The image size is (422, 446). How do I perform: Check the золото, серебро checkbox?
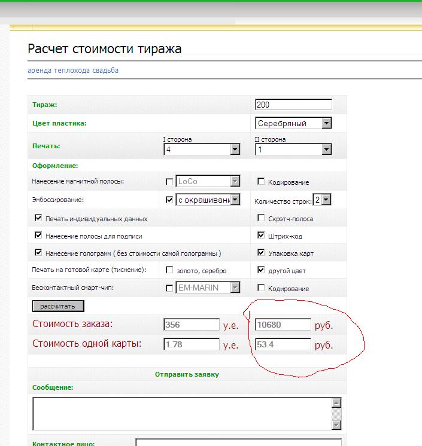(169, 270)
